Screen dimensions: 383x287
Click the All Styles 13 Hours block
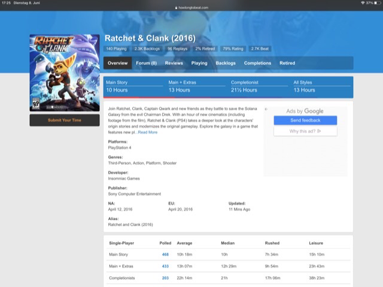(322, 86)
